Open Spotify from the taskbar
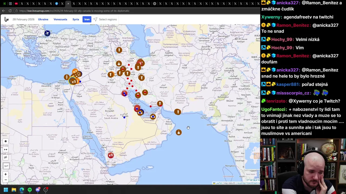This screenshot has width=346, height=194. tap(30, 190)
